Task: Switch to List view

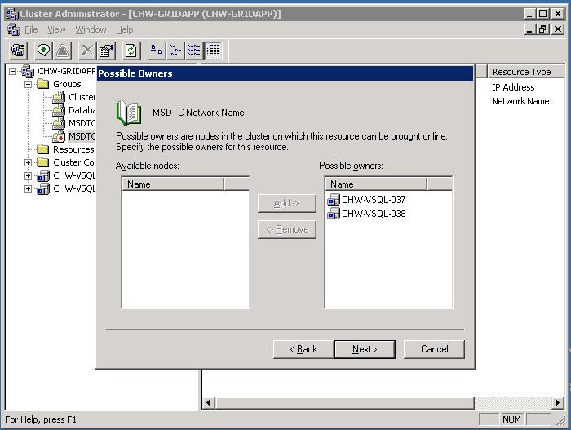Action: (194, 51)
